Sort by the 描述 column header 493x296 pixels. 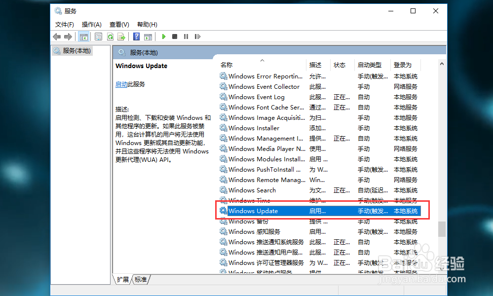tap(315, 65)
